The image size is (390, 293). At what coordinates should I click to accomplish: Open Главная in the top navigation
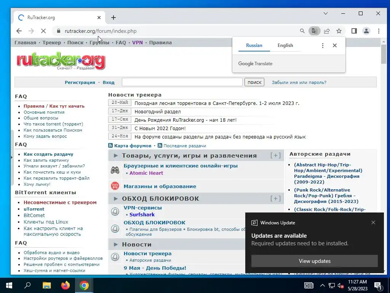[x=26, y=42]
